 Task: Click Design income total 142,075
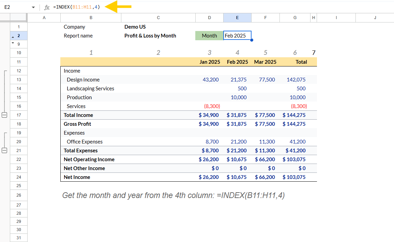tap(296, 80)
